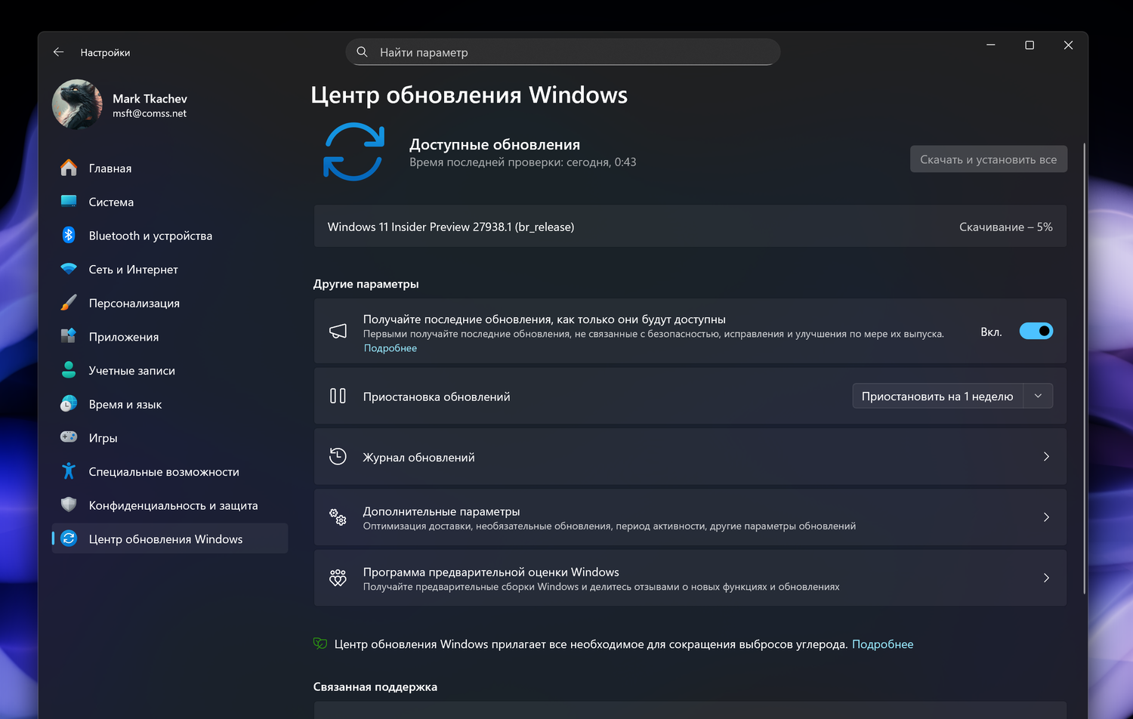
Task: Click Скачать и установить все button
Action: tap(988, 159)
